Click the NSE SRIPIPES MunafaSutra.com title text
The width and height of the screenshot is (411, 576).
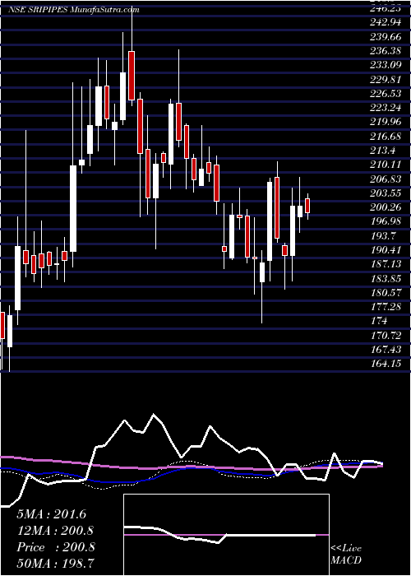point(73,10)
